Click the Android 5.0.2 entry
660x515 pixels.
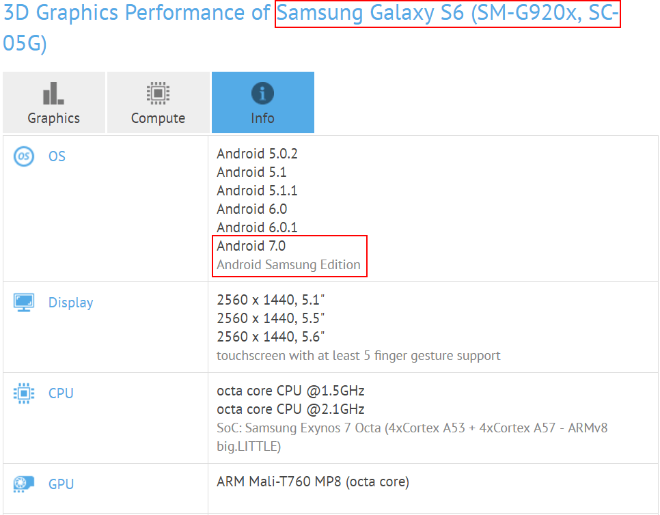[x=257, y=154]
